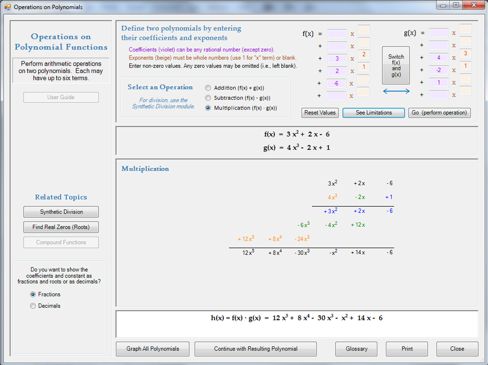488x365 pixels.
Task: Print the polynomial results
Action: point(406,349)
